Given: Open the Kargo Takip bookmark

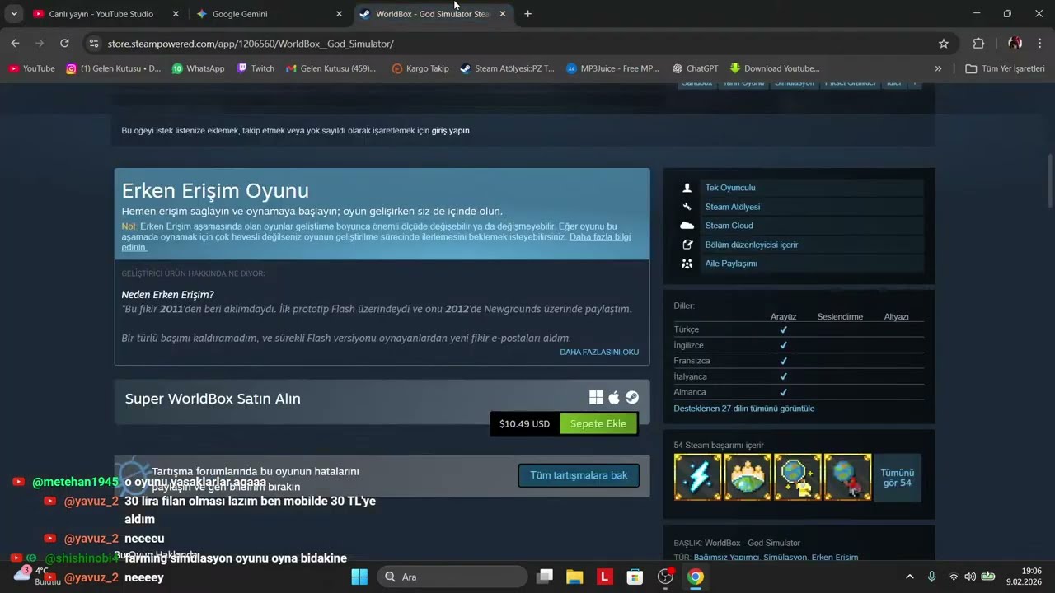Looking at the screenshot, I should pyautogui.click(x=420, y=68).
